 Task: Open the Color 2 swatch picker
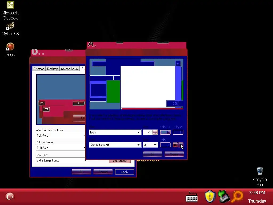coord(178,132)
